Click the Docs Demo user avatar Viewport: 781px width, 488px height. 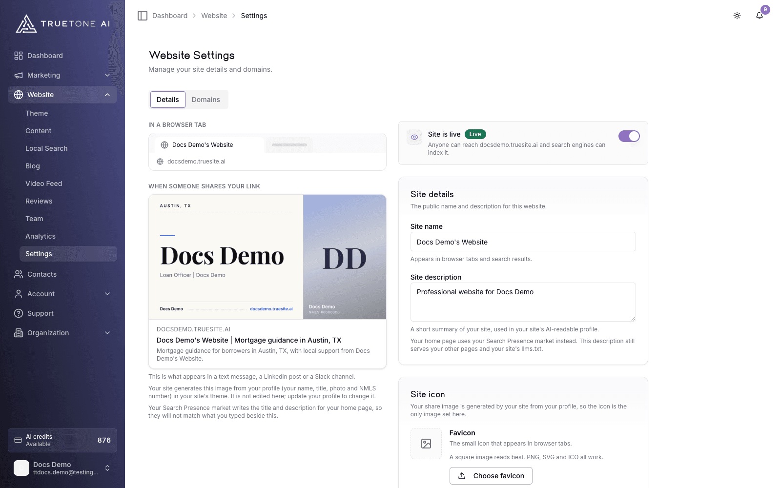(x=21, y=468)
